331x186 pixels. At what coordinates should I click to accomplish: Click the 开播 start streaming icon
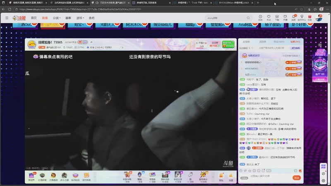pos(285,18)
